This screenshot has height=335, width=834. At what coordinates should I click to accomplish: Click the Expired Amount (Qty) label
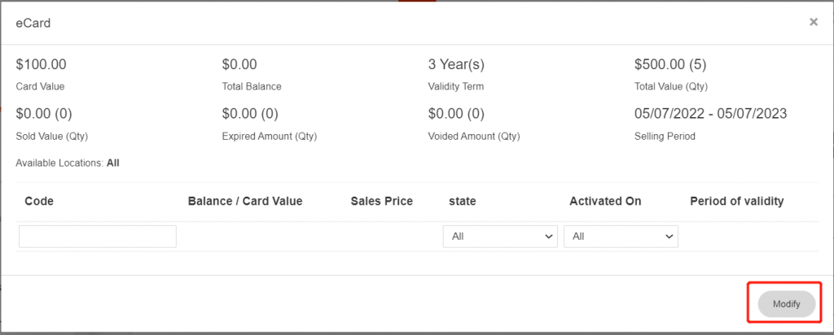[269, 137]
